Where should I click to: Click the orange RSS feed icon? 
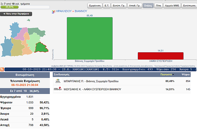click(2, 69)
